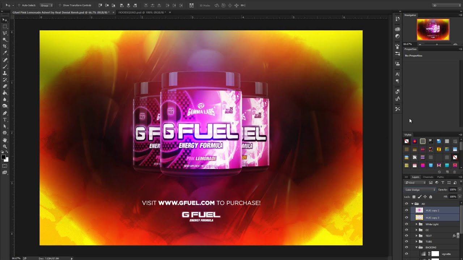
Task: Switch to the Paths tab
Action: [x=440, y=177]
